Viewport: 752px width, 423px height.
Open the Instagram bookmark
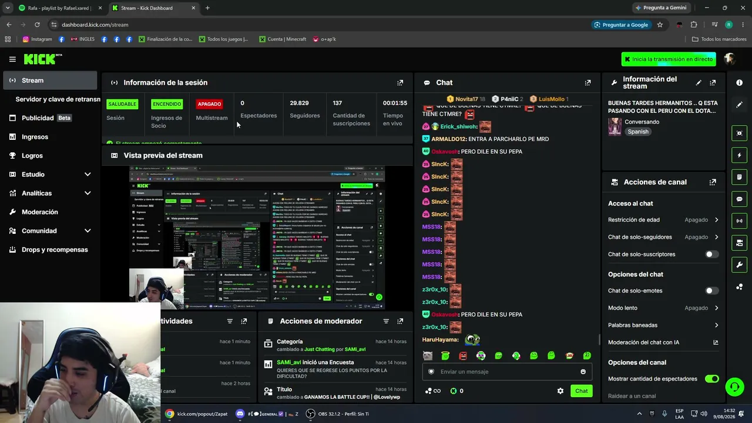37,39
